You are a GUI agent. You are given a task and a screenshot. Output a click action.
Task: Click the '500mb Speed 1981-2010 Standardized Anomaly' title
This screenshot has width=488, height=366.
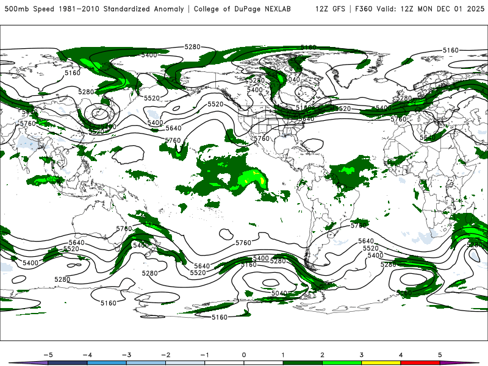point(94,9)
